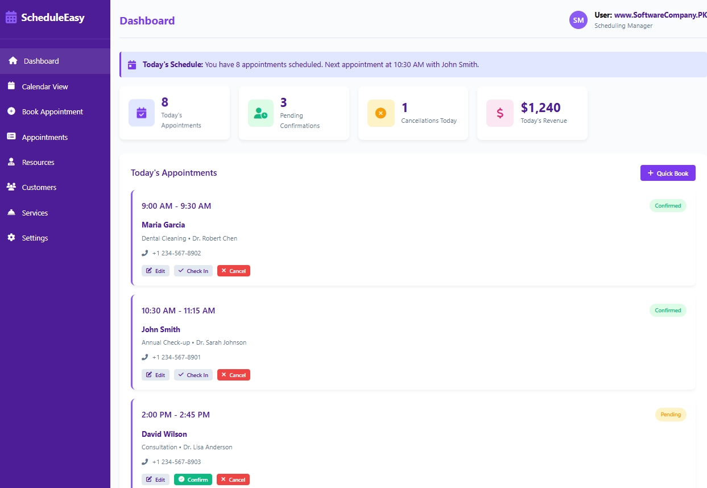Cancel John Smith's 10:30 AM appointment
This screenshot has width=707, height=488.
[234, 375]
